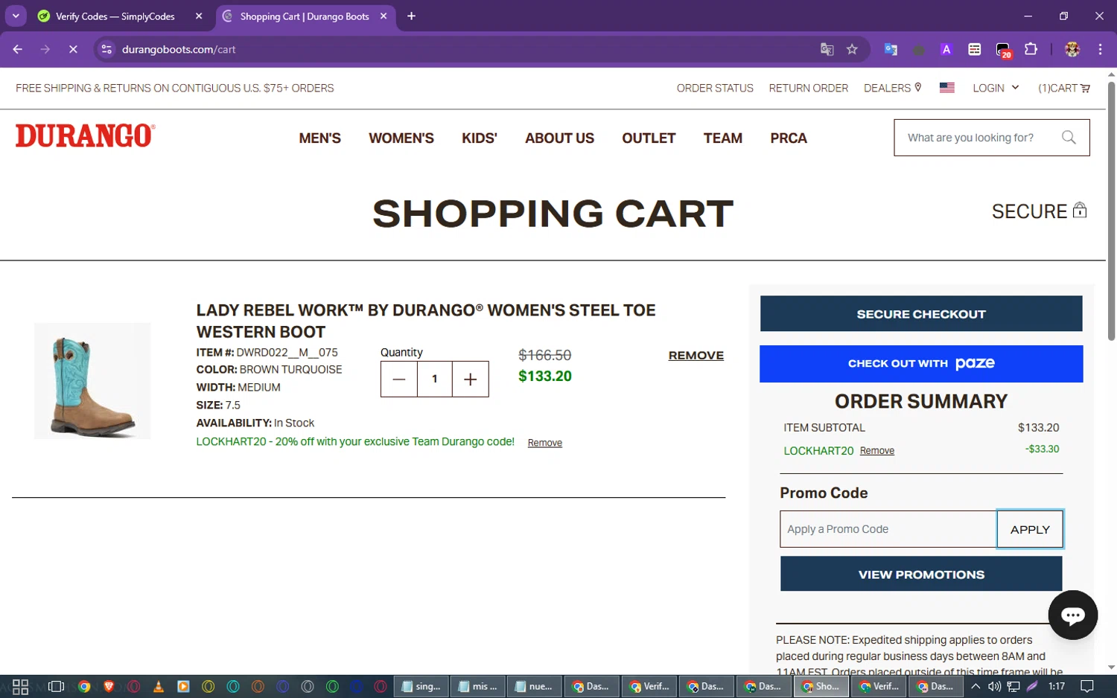
Task: Click the translate icon in the address bar
Action: pos(827,49)
